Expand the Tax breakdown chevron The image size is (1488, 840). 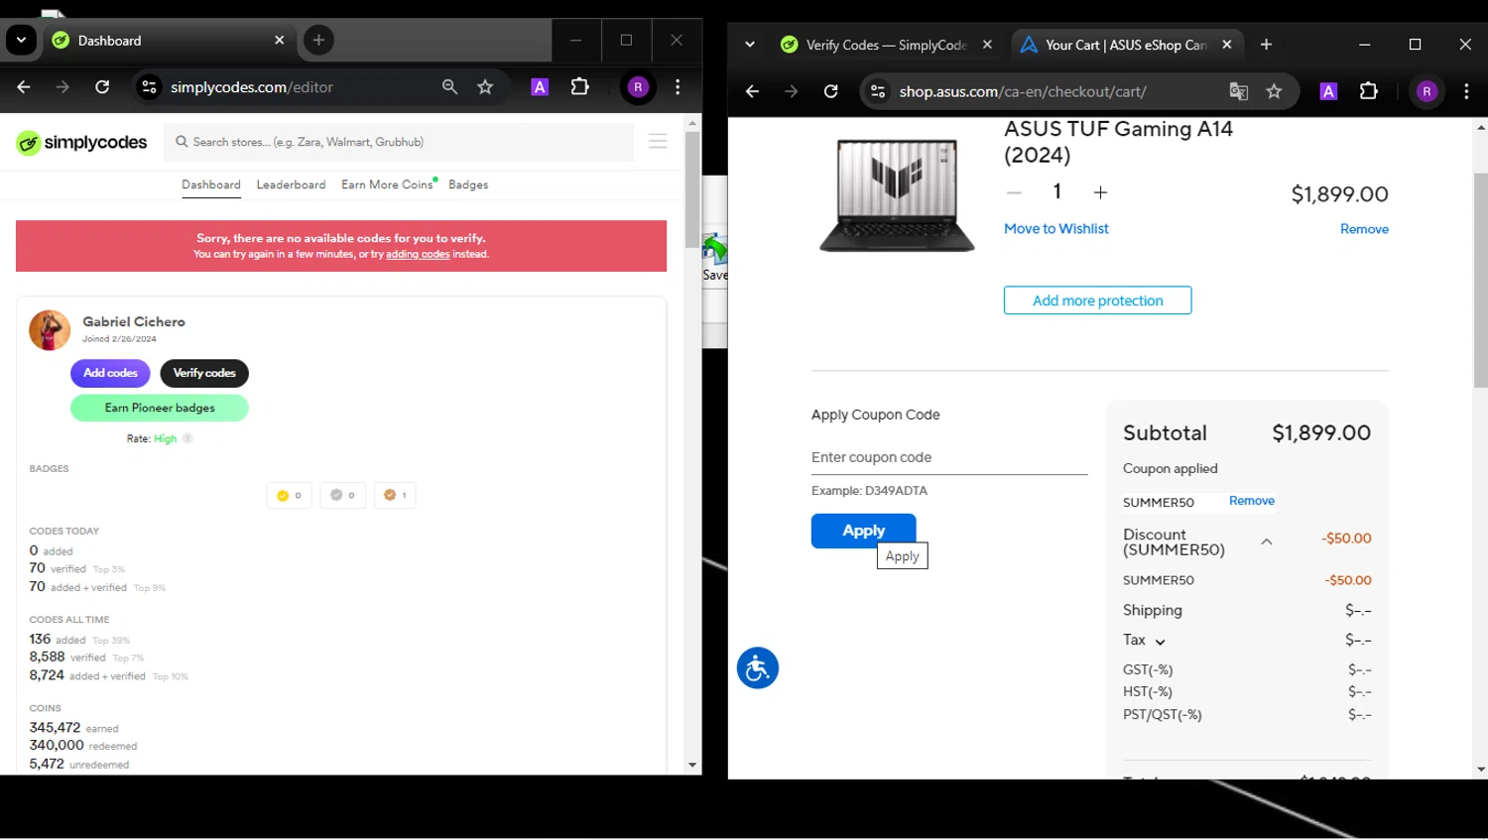pos(1160,642)
